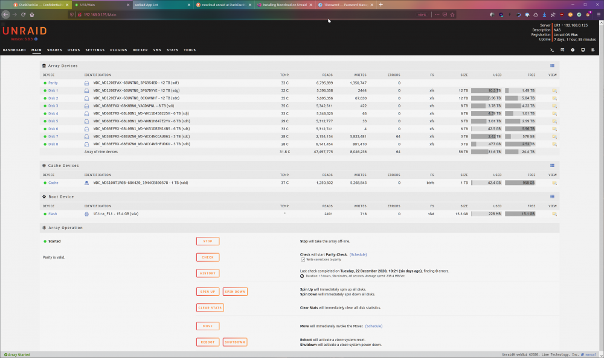Open the parity-check Schedule link

tap(358, 254)
